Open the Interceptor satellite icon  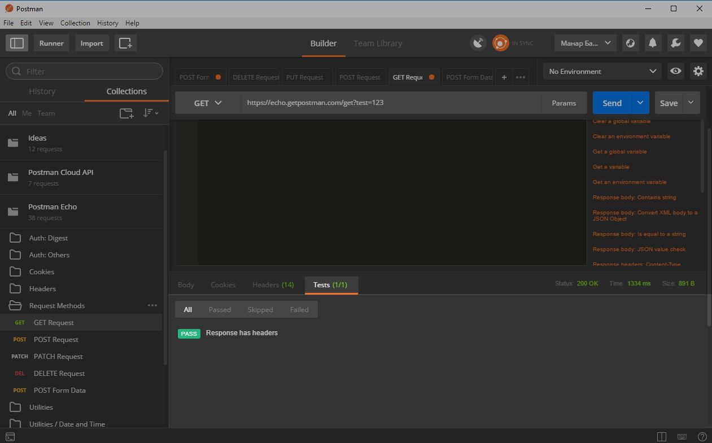click(478, 43)
